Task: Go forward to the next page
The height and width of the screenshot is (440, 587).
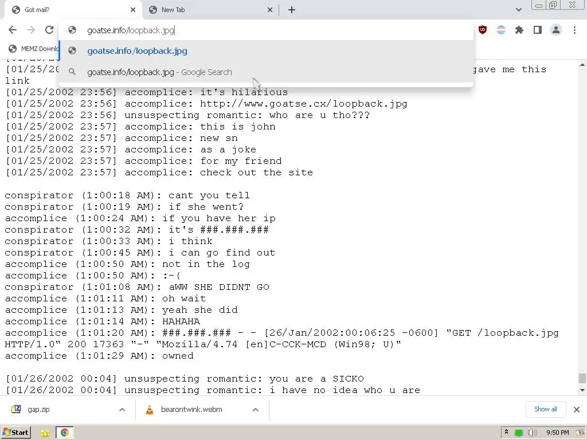Action: (x=31, y=30)
